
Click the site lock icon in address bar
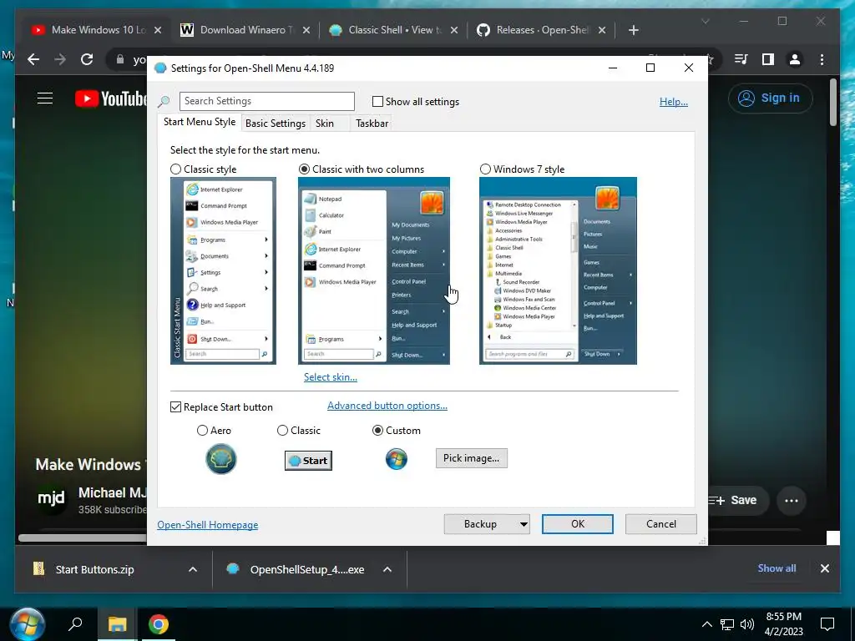click(x=120, y=59)
